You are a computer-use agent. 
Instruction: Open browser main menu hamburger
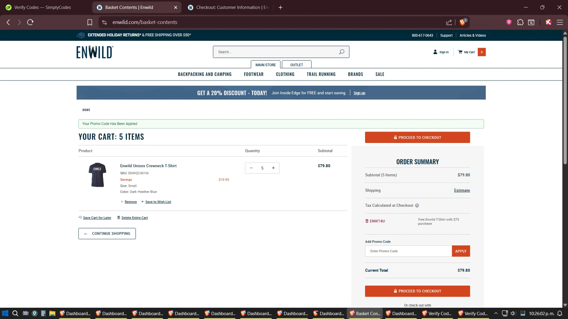click(560, 22)
